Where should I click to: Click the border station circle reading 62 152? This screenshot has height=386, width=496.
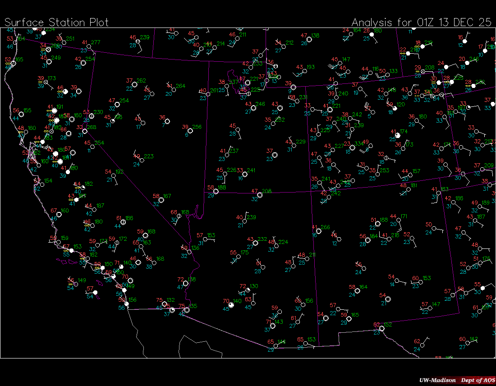click(x=381, y=328)
